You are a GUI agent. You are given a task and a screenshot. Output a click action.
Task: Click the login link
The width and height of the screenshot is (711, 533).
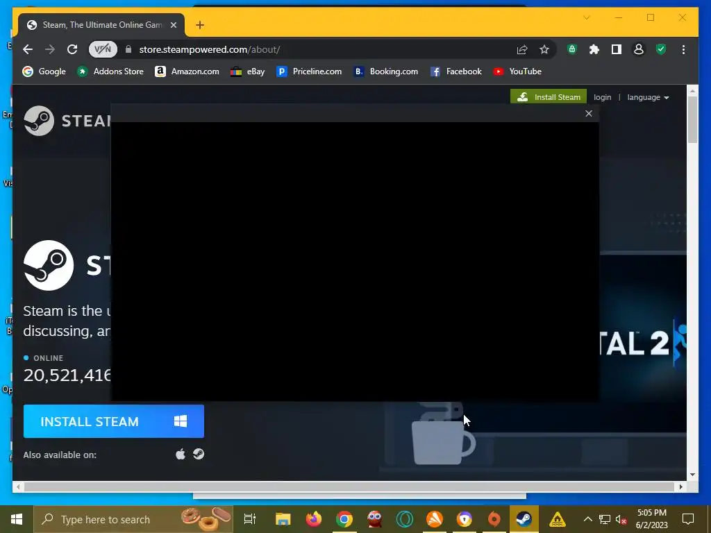tap(602, 97)
